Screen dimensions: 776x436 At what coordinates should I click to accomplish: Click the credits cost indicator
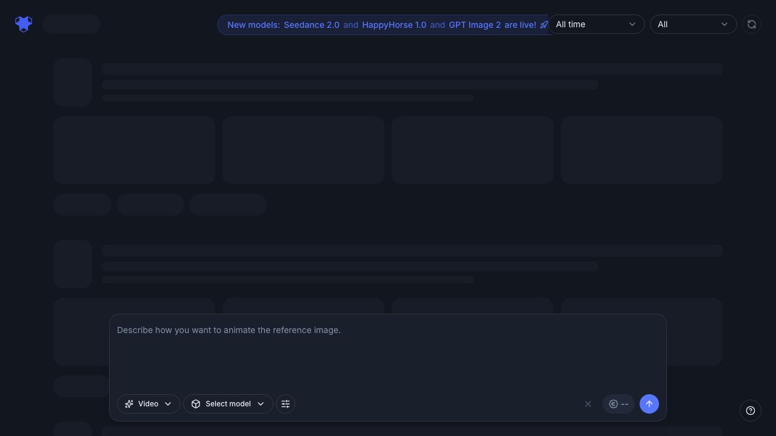(x=618, y=404)
